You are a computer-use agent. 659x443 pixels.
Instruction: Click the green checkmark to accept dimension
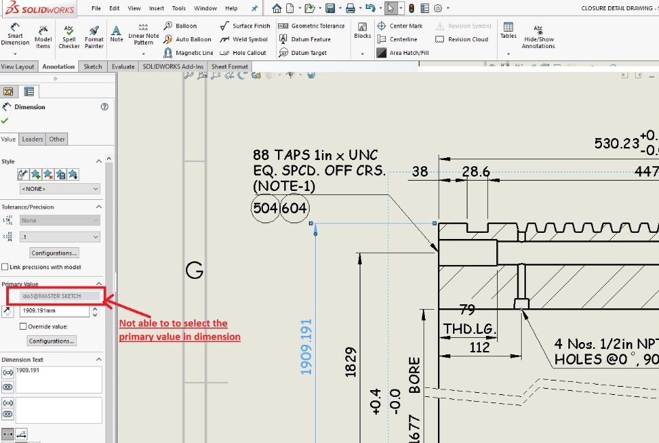click(5, 121)
